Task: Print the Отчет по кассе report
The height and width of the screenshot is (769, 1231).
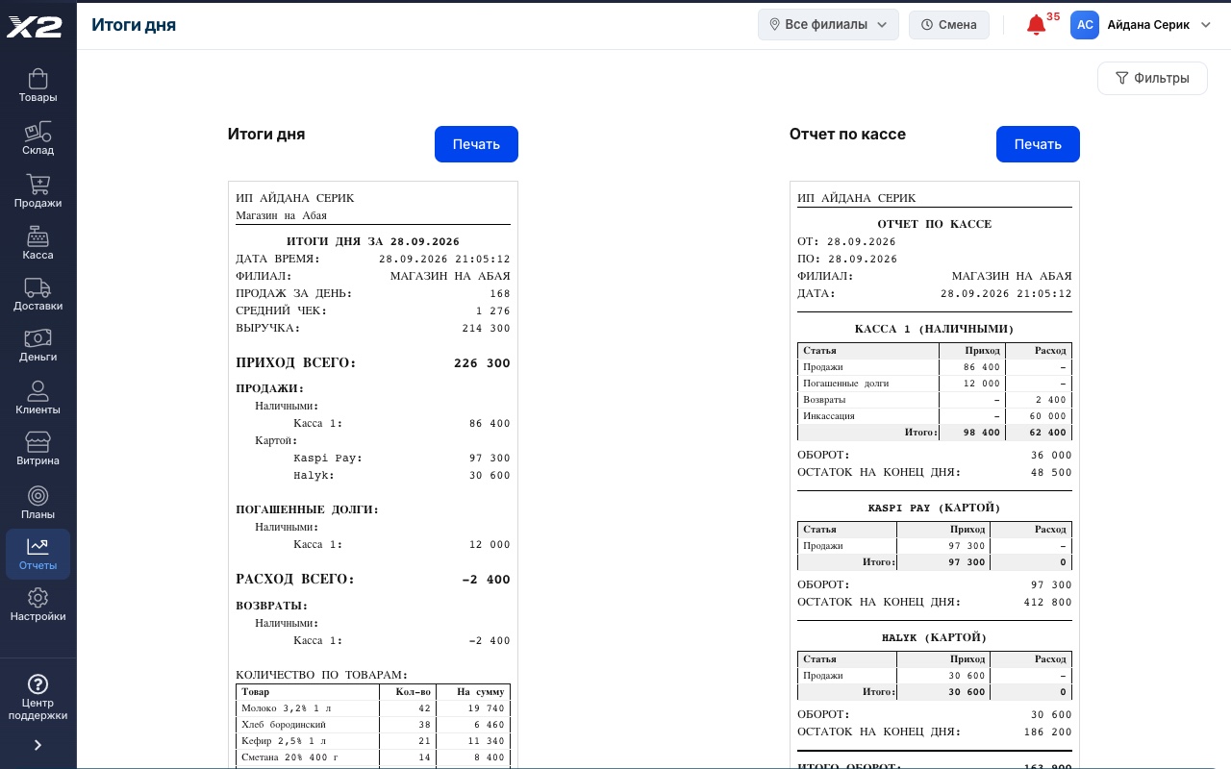Action: [1038, 144]
